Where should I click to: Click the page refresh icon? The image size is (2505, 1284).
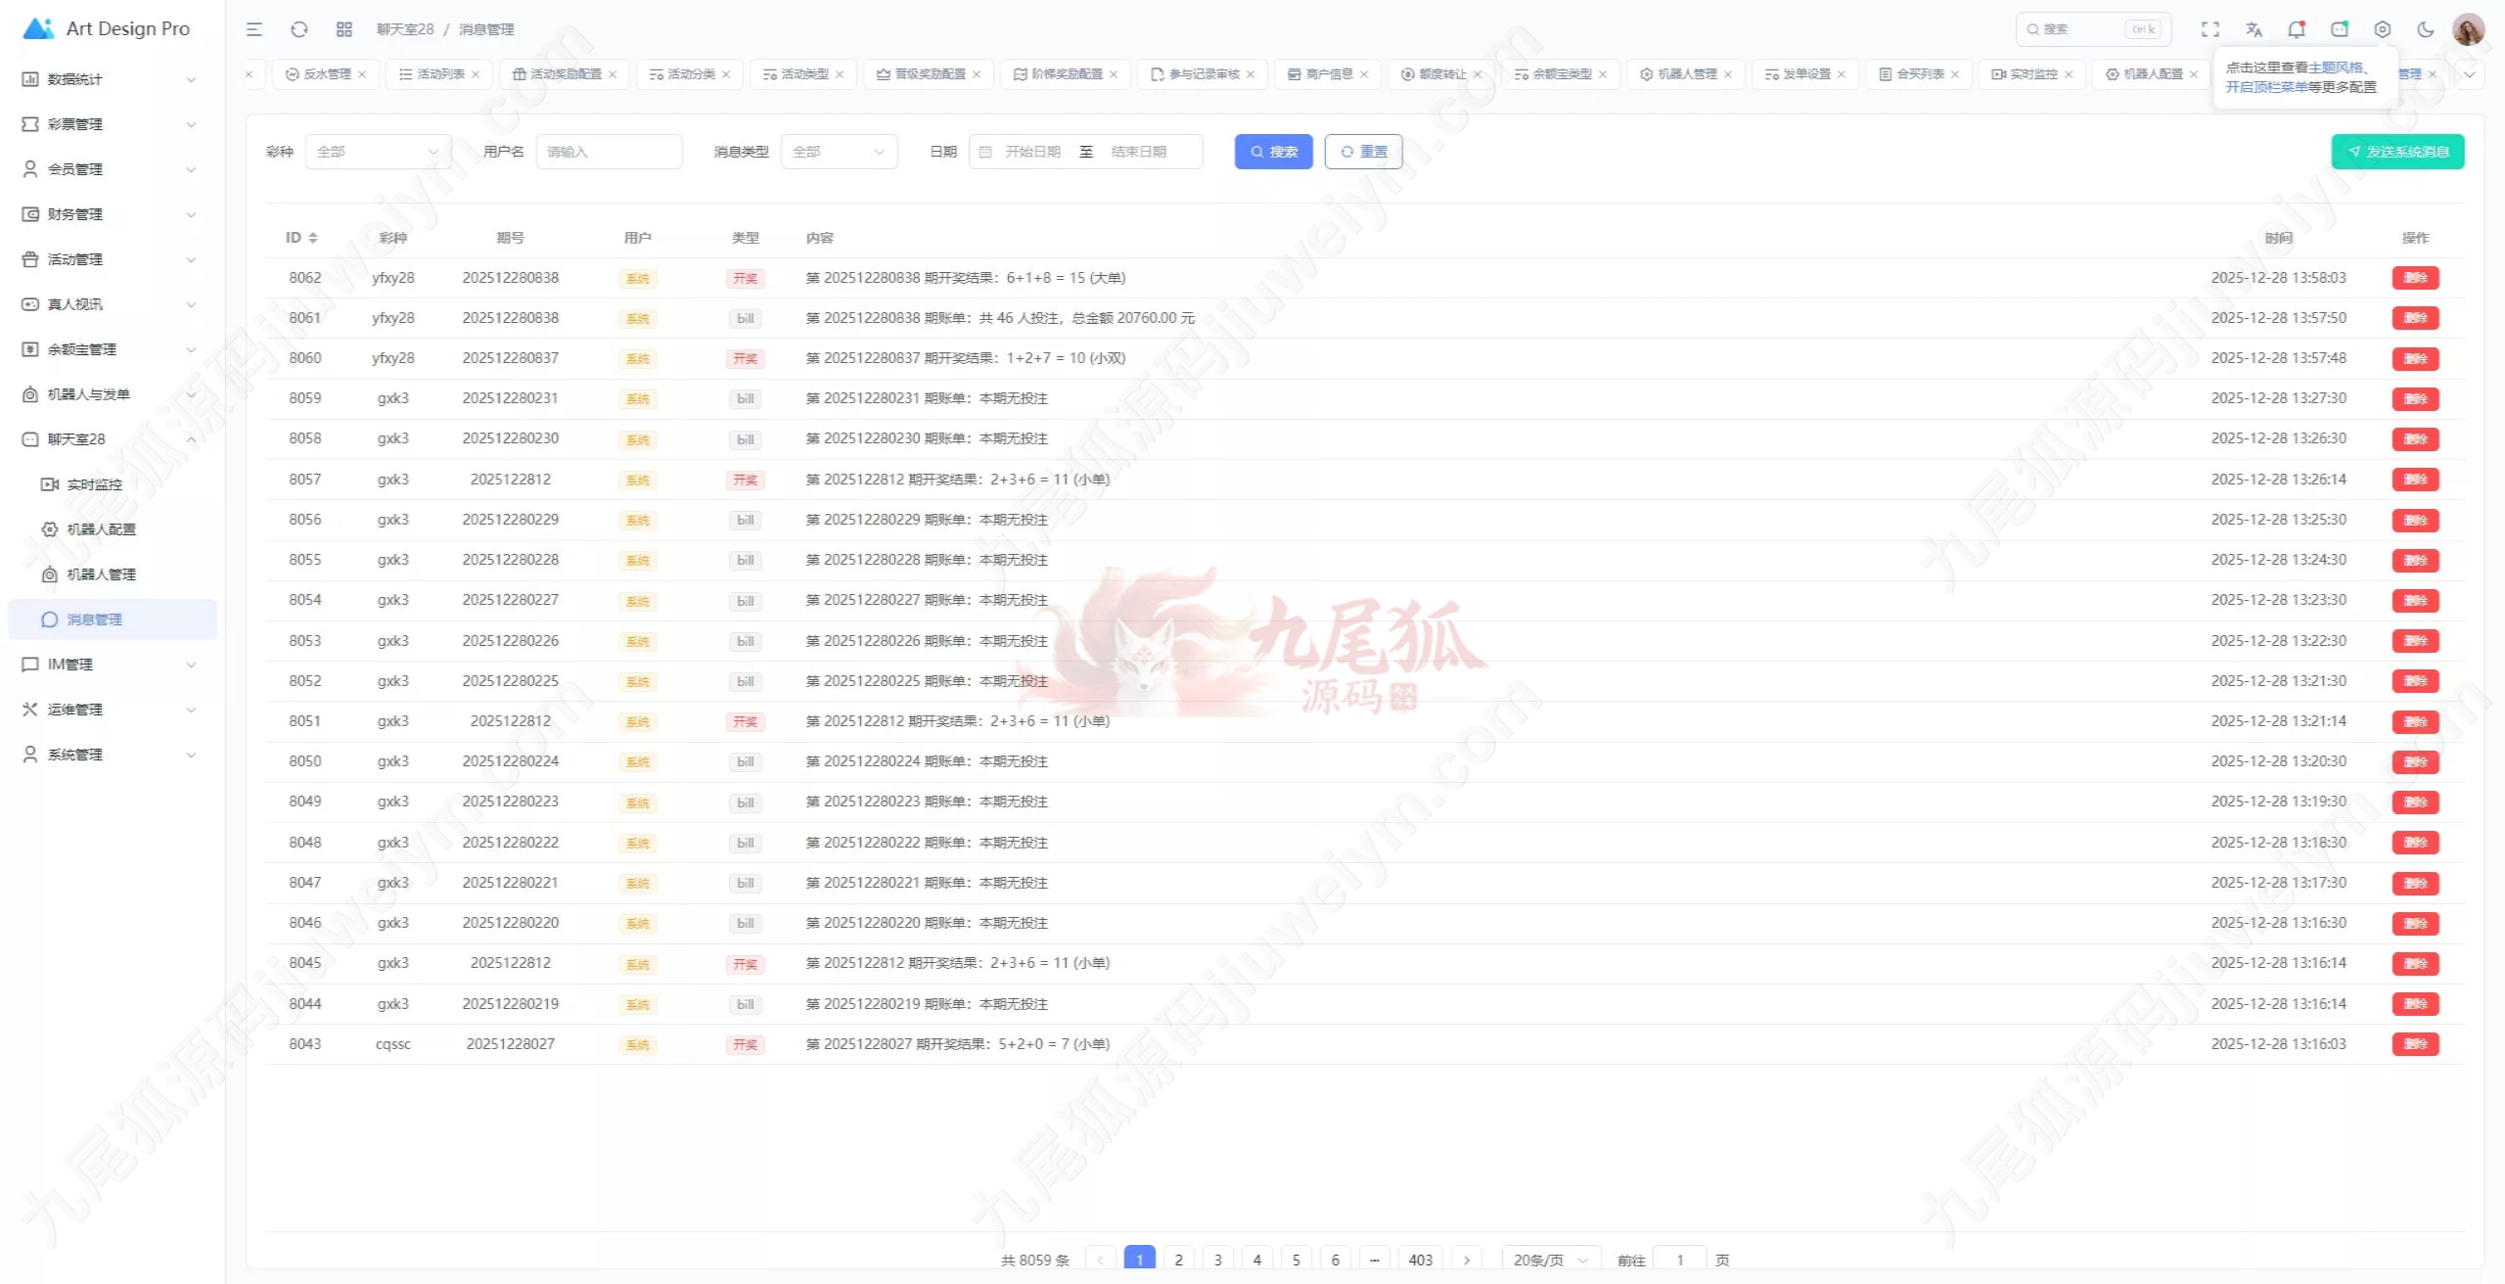(x=299, y=29)
